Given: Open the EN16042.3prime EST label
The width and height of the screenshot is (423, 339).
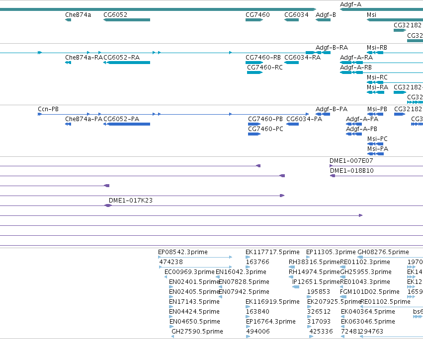Looking at the screenshot, I should pos(241,272).
